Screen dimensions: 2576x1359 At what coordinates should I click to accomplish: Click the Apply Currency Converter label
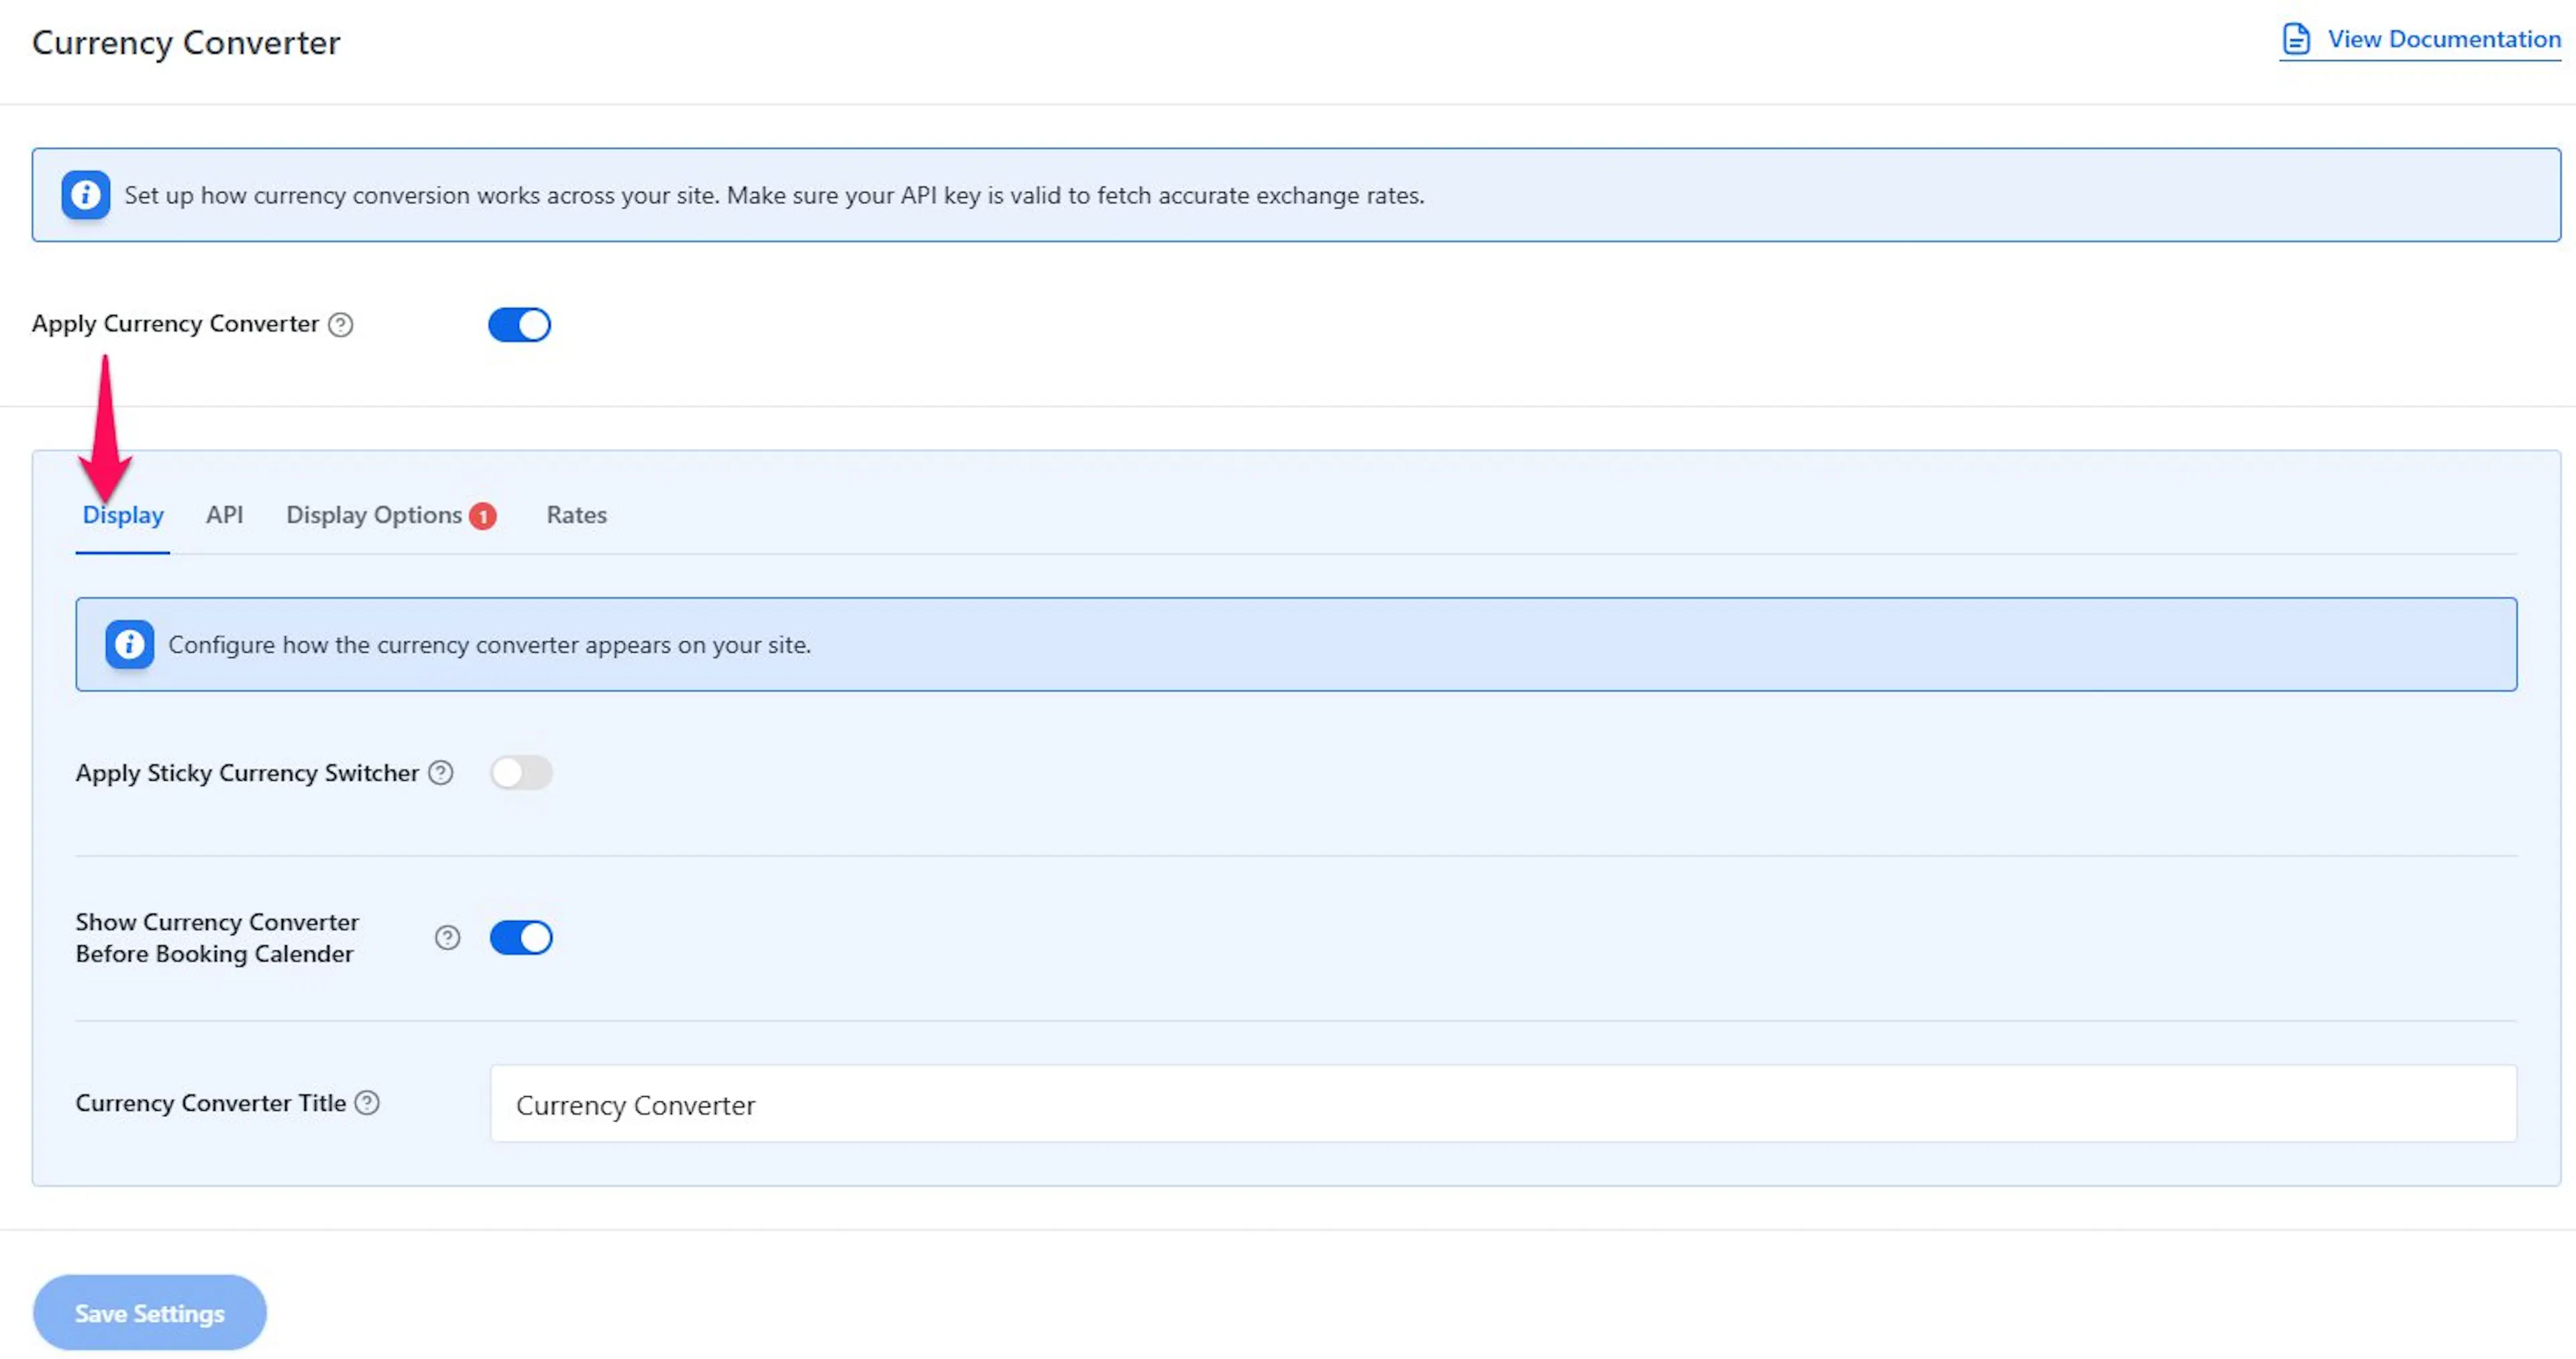175,324
